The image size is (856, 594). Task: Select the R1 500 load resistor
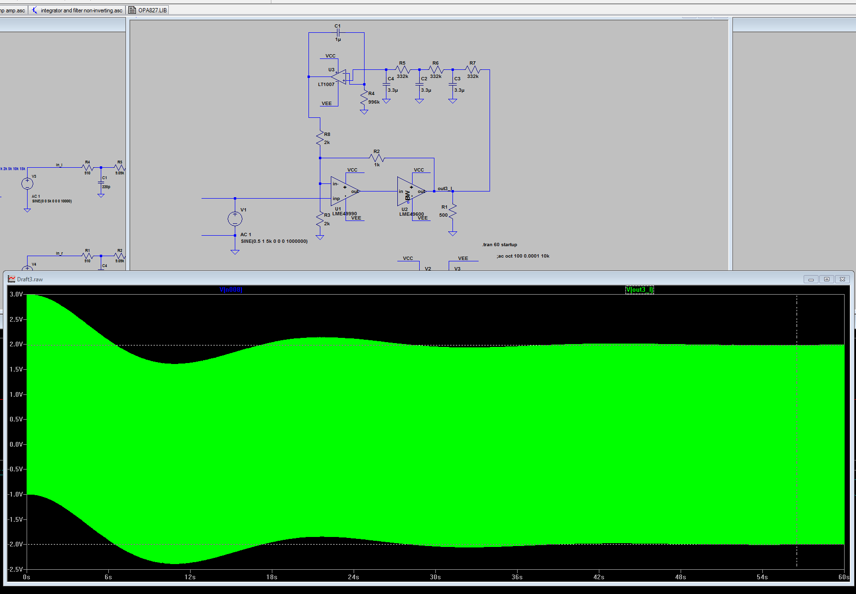pyautogui.click(x=452, y=211)
